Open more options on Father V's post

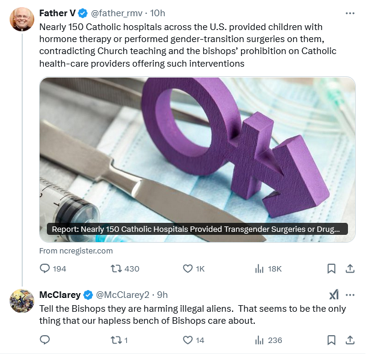[350, 13]
